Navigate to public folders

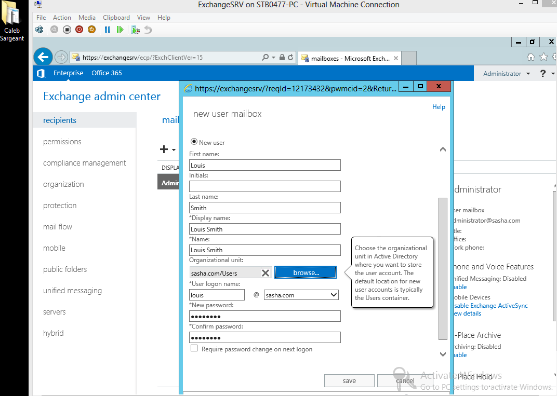tap(65, 269)
